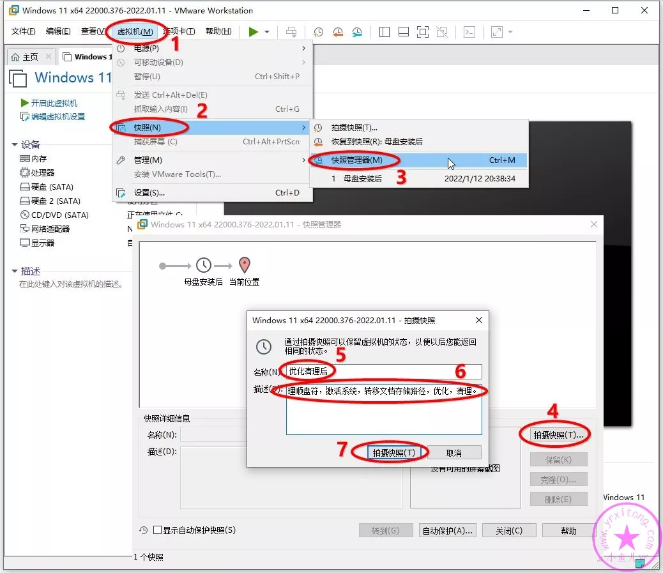Open the 文件(F) menu
Image resolution: width=663 pixels, height=573 pixels.
pos(24,31)
